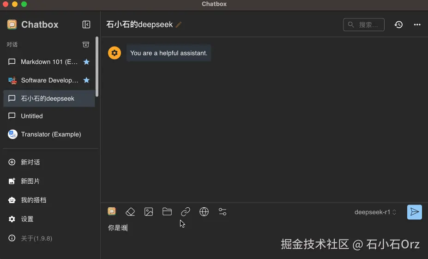Collapse the sidebar with the panel icon
Image resolution: width=428 pixels, height=259 pixels.
pos(86,24)
